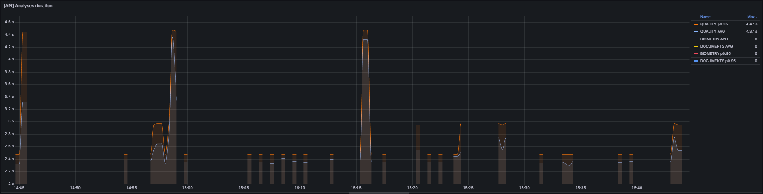Click the green BIOMETRY AVG legend color indicator
The image size is (763, 194).
[x=696, y=39]
